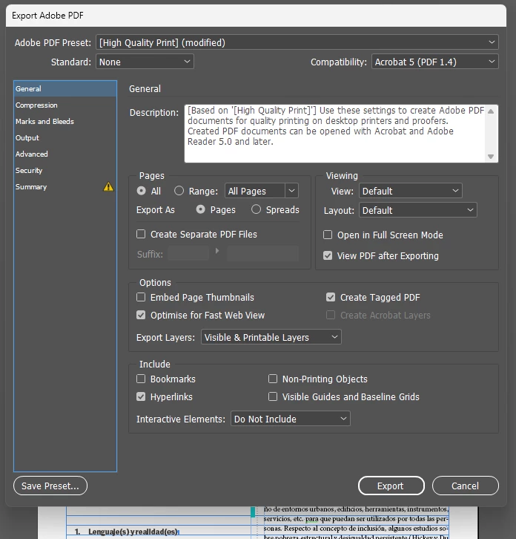Click the Summary warning triangle icon
Image resolution: width=516 pixels, height=539 pixels.
108,186
